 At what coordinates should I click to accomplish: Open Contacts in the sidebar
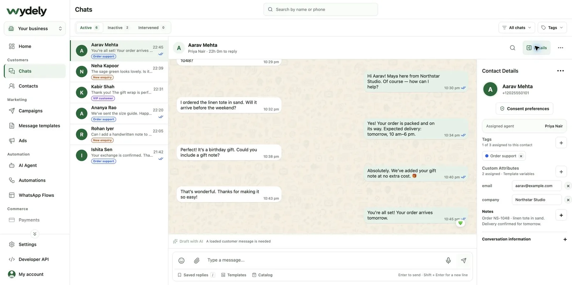pos(35,86)
